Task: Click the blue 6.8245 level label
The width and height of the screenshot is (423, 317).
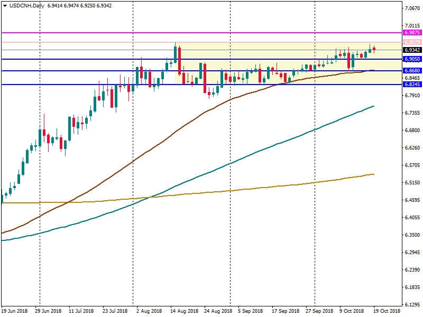Action: (411, 85)
